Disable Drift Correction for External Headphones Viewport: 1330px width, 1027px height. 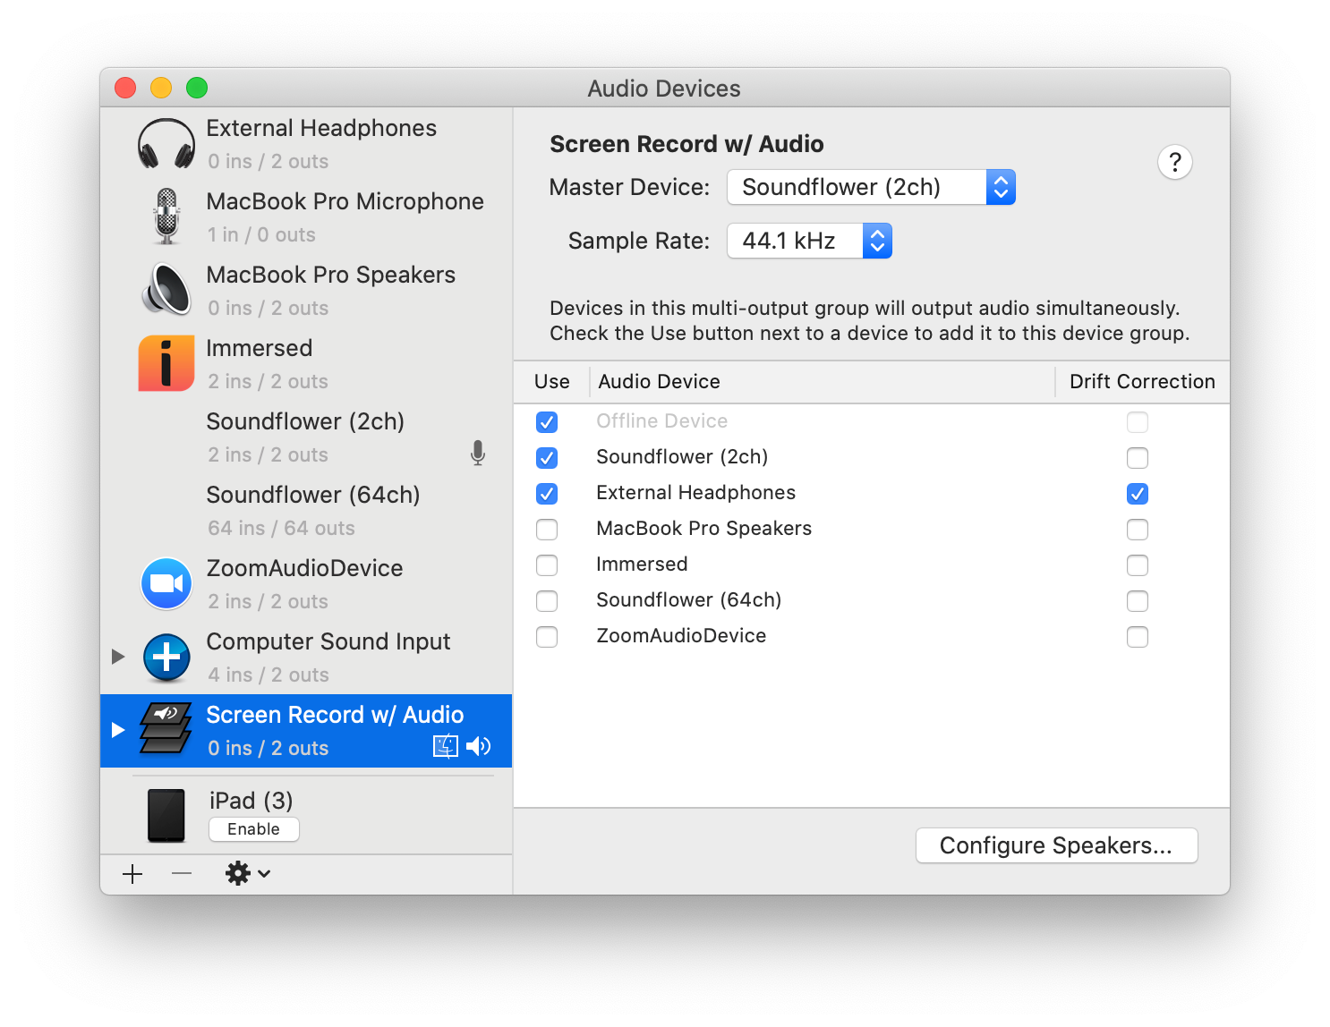(1138, 494)
